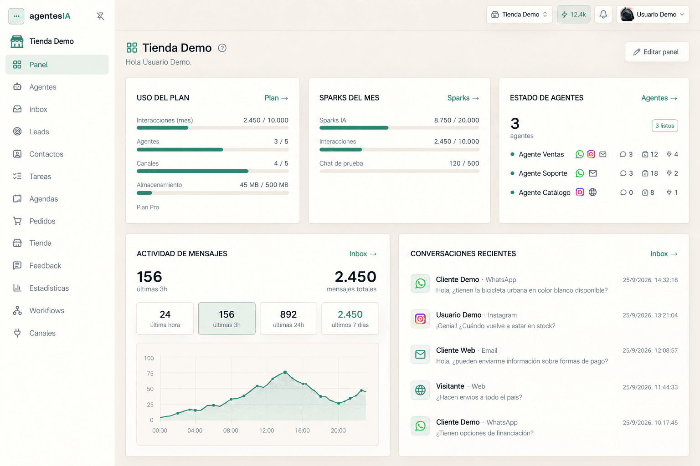Click the Editar panel button

[x=657, y=52]
